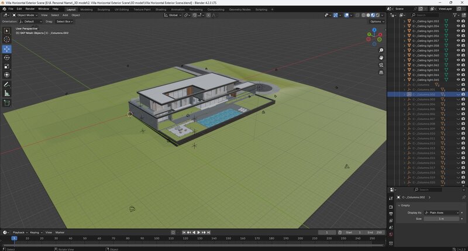
Task: Click the pan hand icon in viewport
Action: pos(381,57)
